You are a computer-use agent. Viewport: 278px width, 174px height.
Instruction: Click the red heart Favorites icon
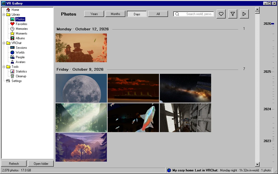(12, 24)
